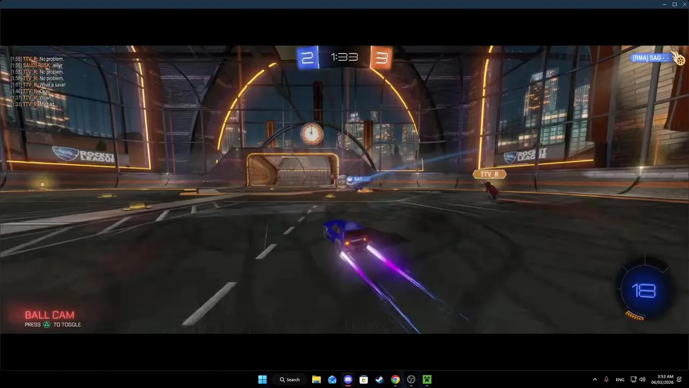Click the "My bad..." chat message
This screenshot has height=388, width=689.
[33, 104]
